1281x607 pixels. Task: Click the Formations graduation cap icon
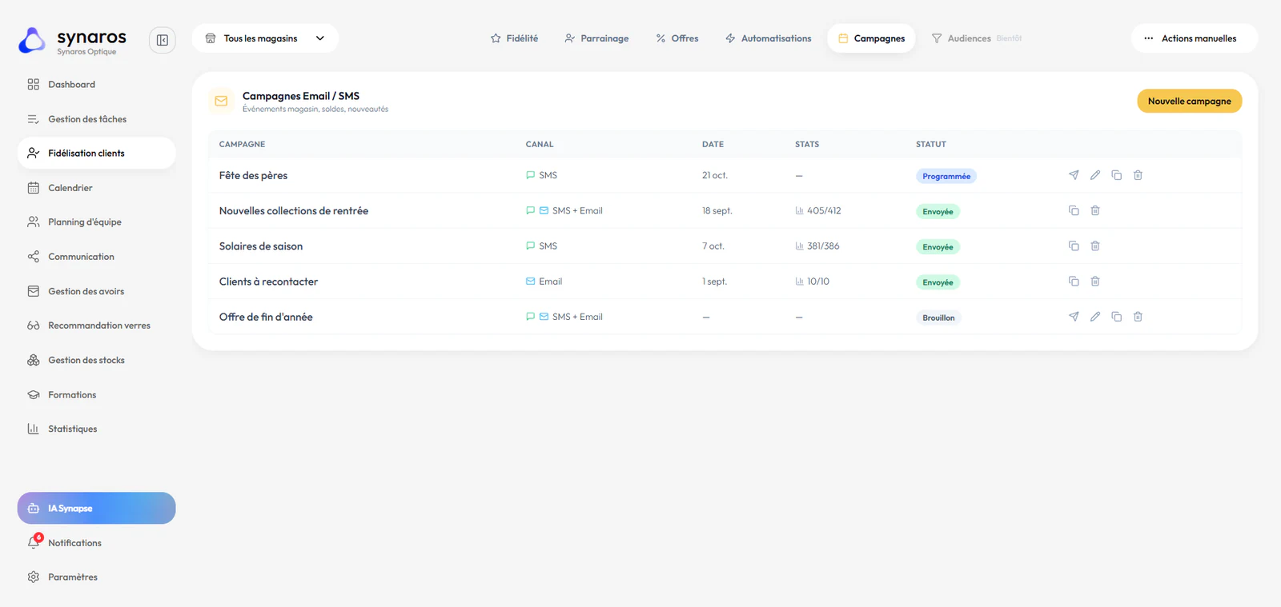[34, 394]
